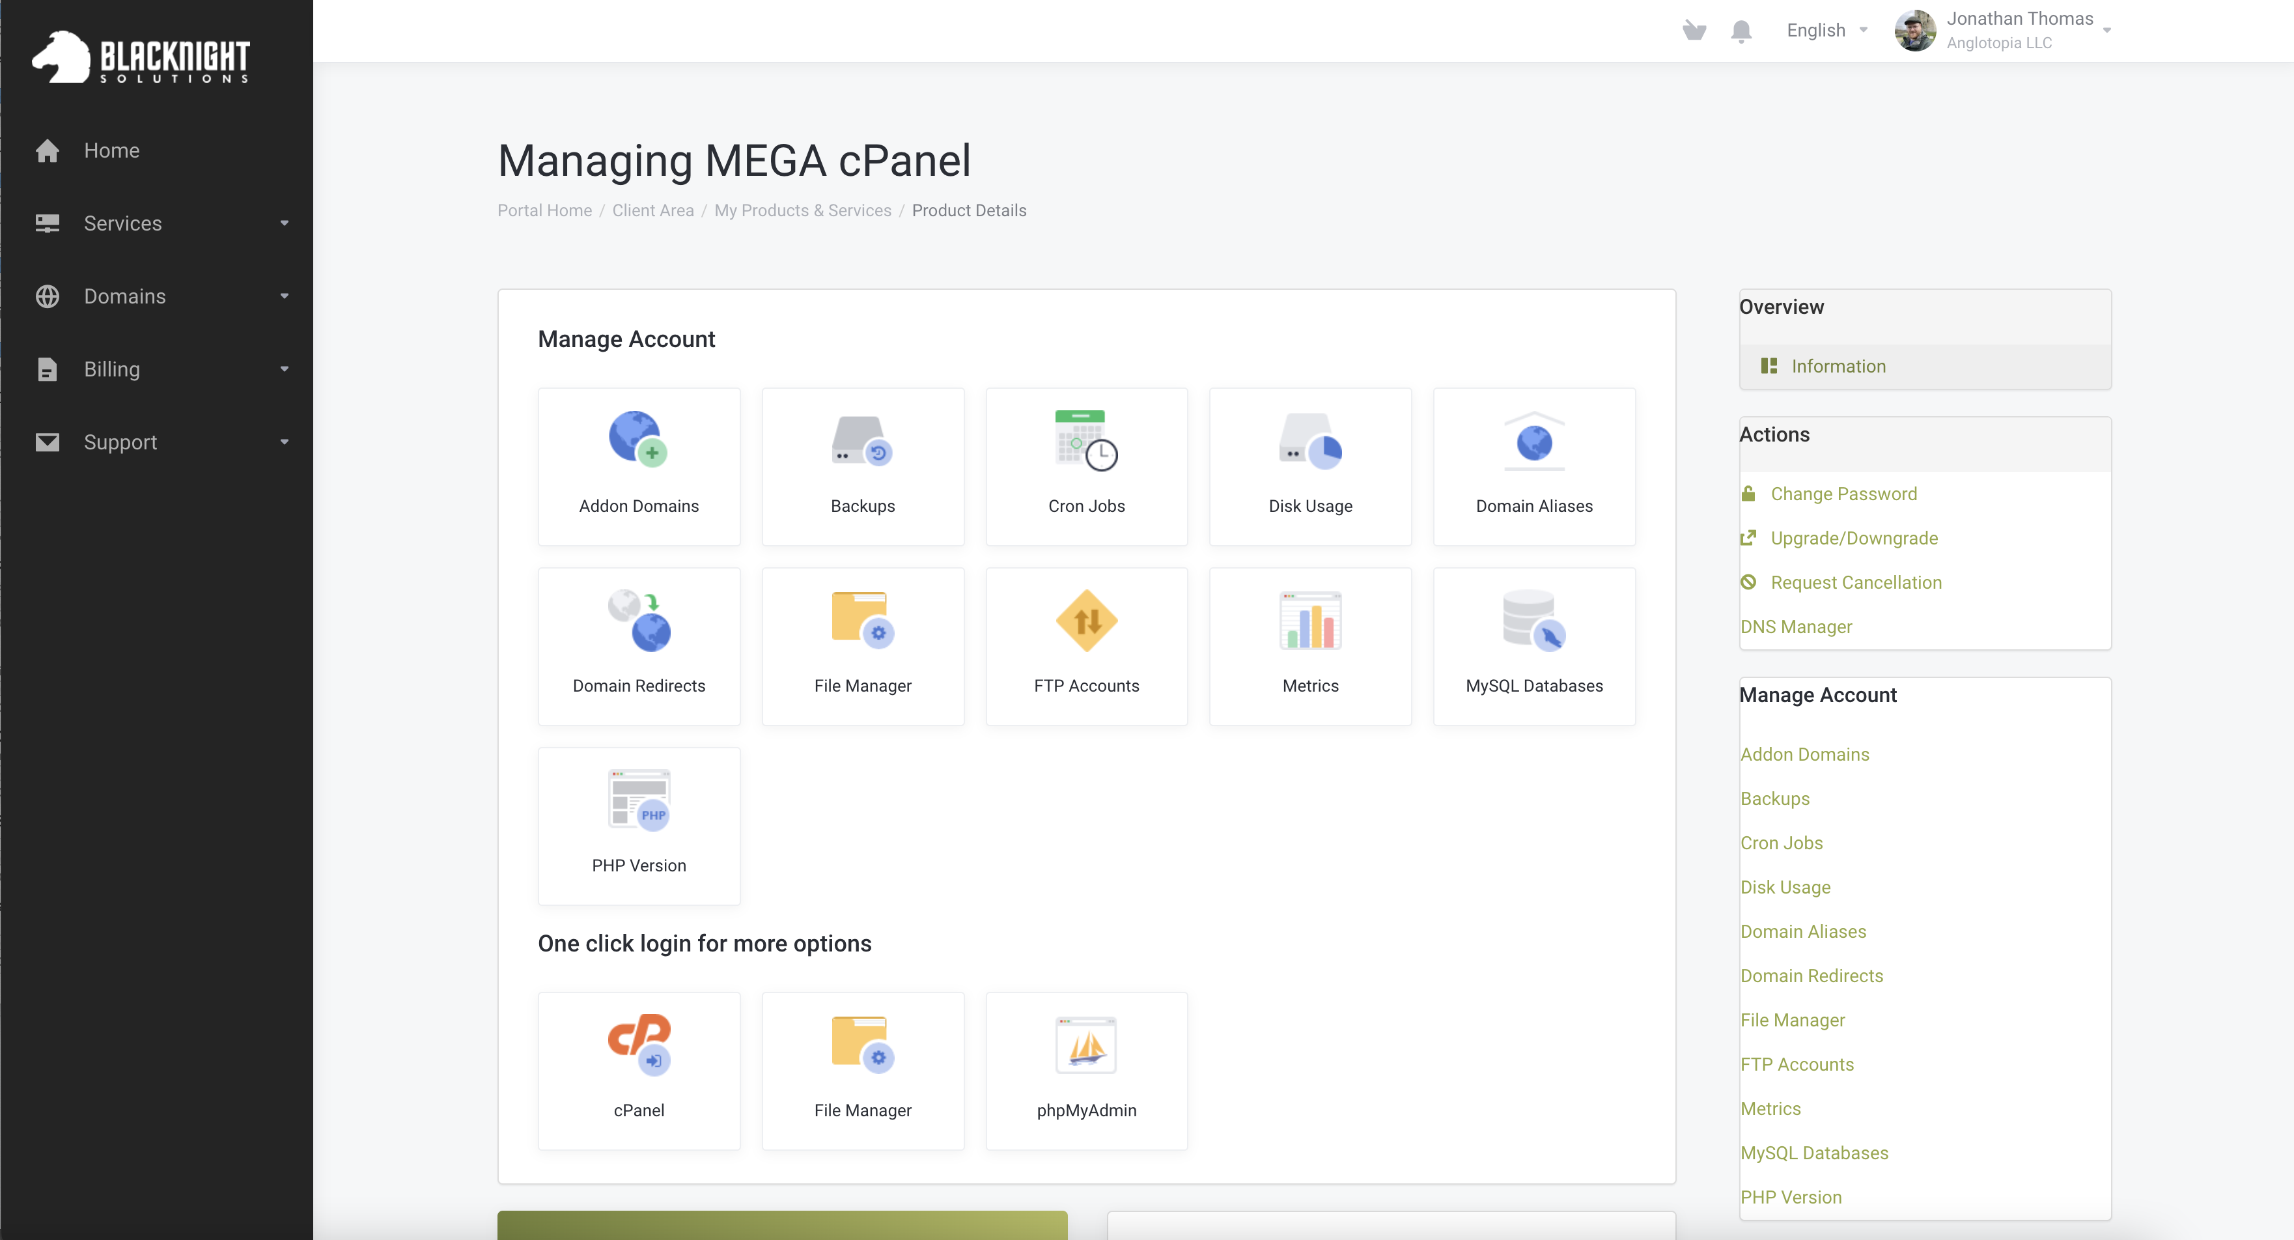This screenshot has width=2294, height=1240.
Task: Click the Services server icon in sidebar
Action: (47, 223)
